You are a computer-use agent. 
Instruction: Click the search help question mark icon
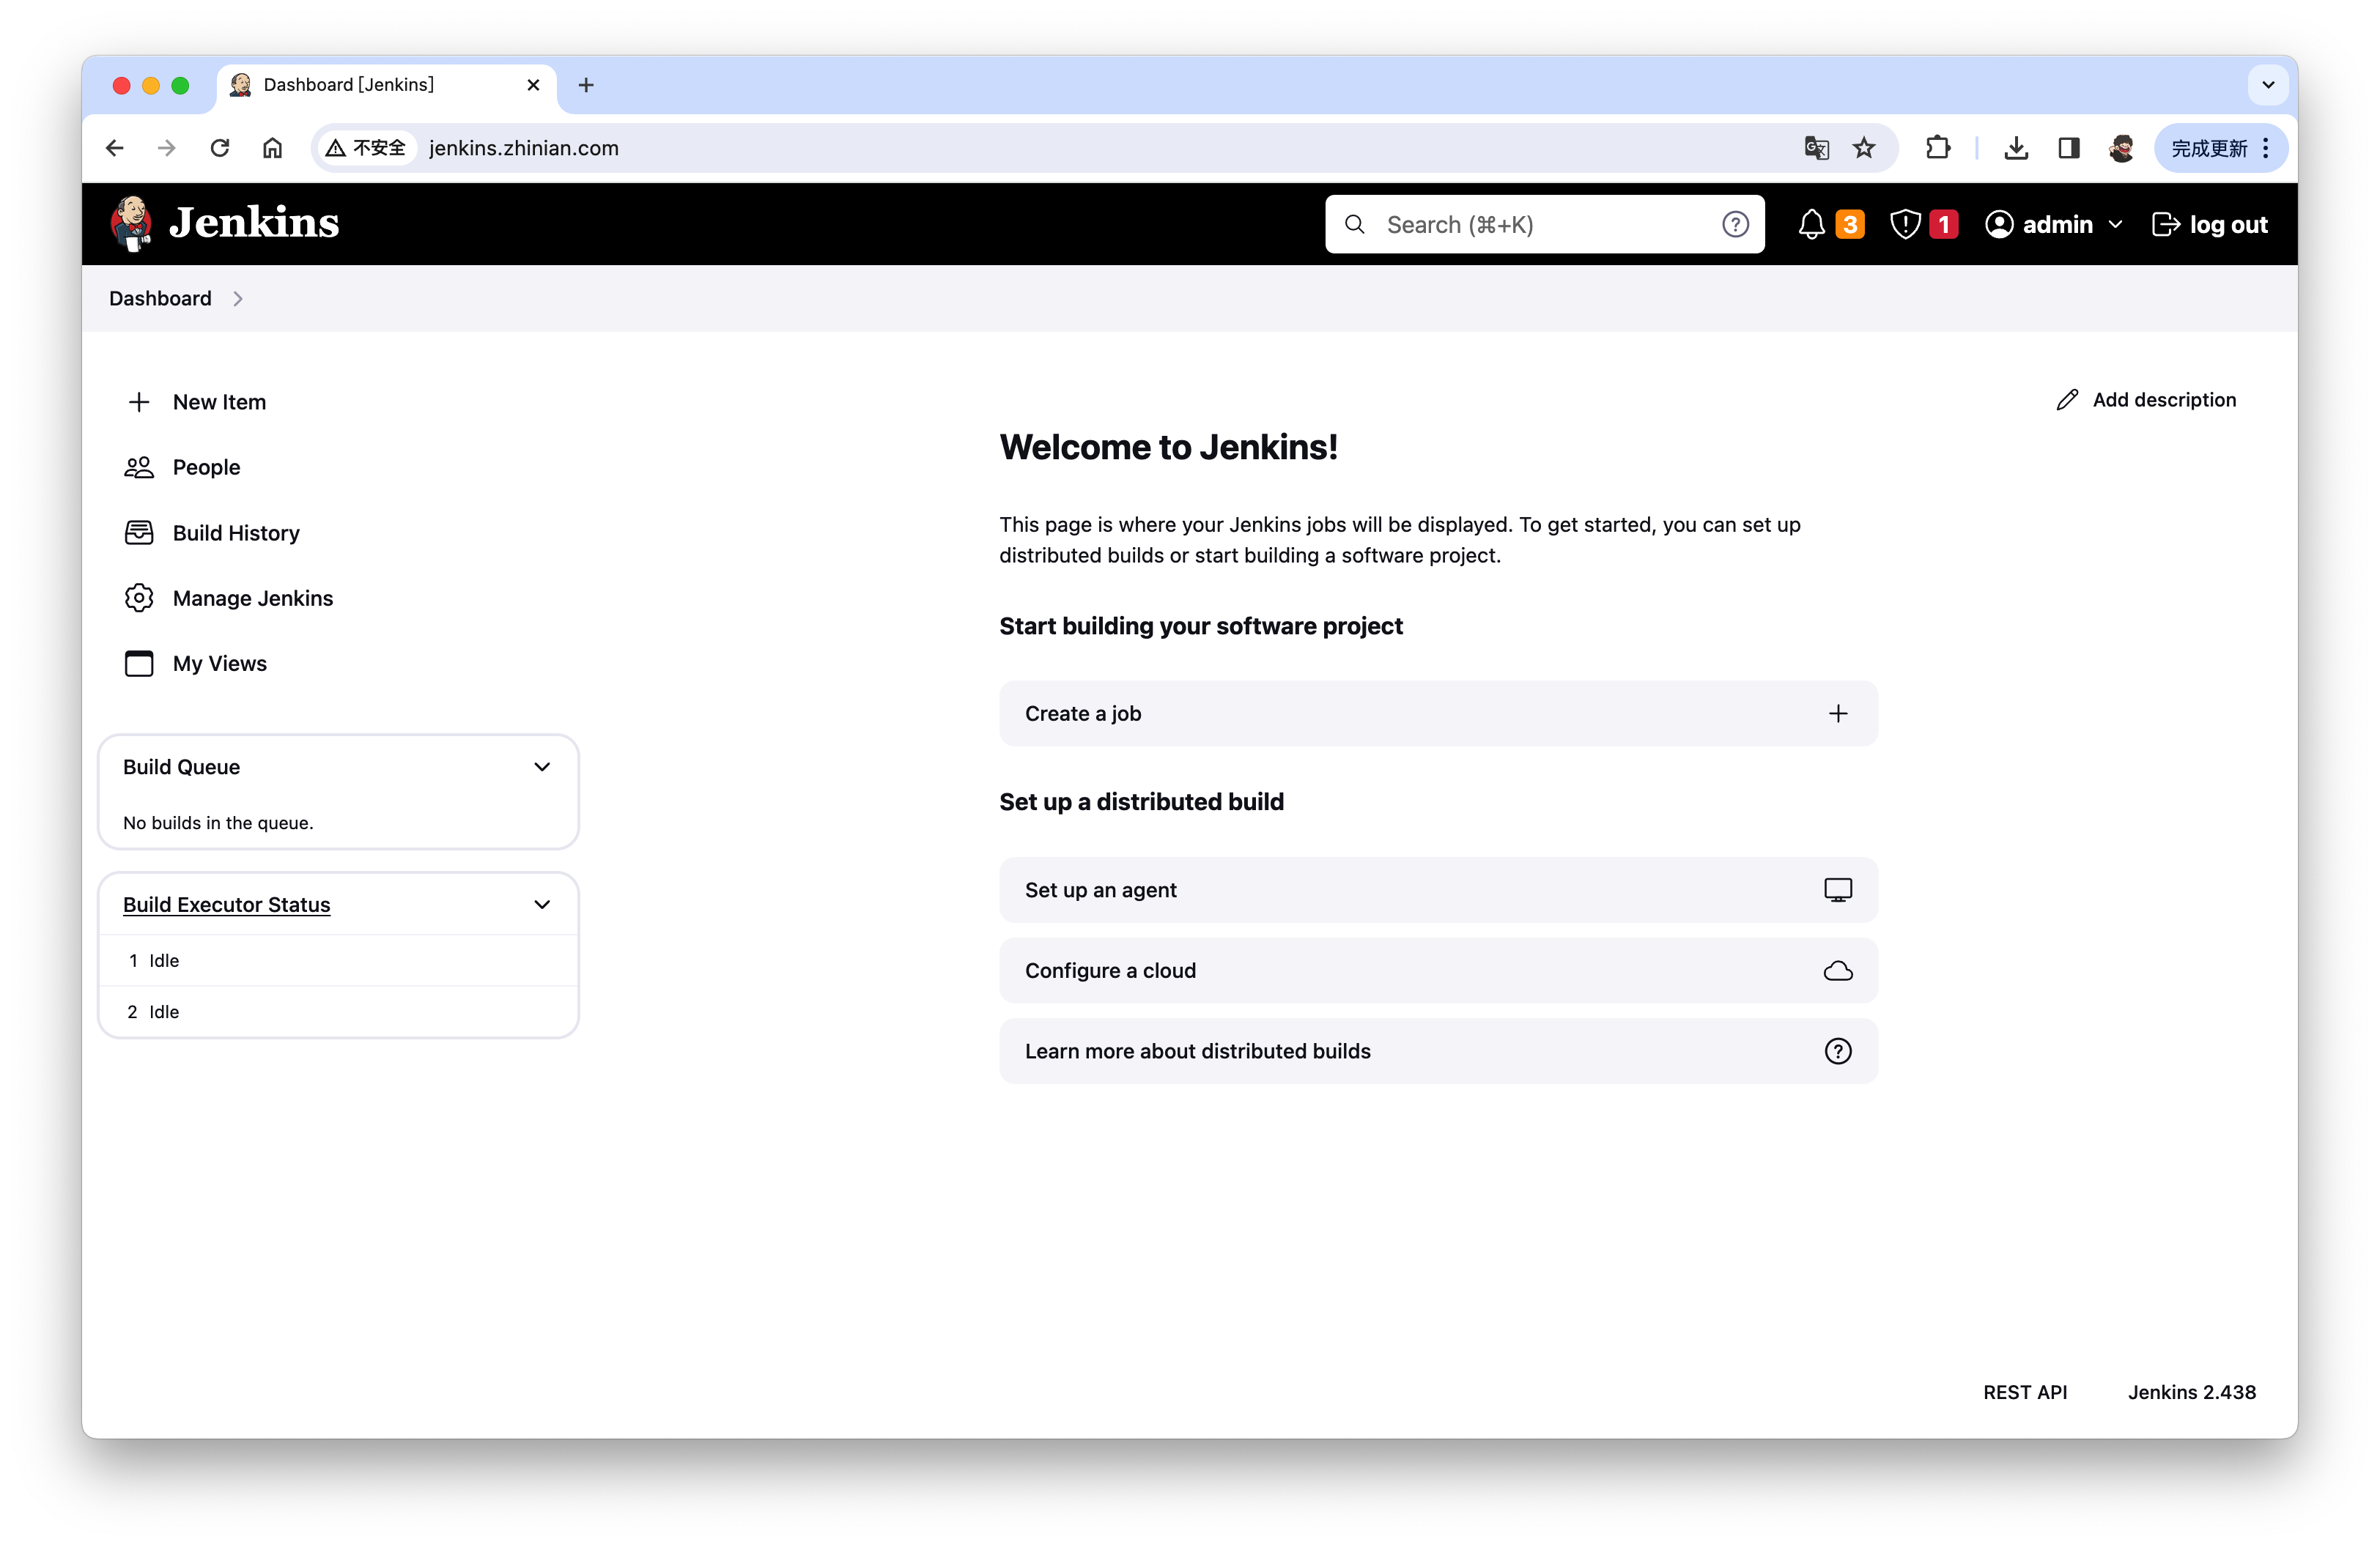click(x=1735, y=225)
